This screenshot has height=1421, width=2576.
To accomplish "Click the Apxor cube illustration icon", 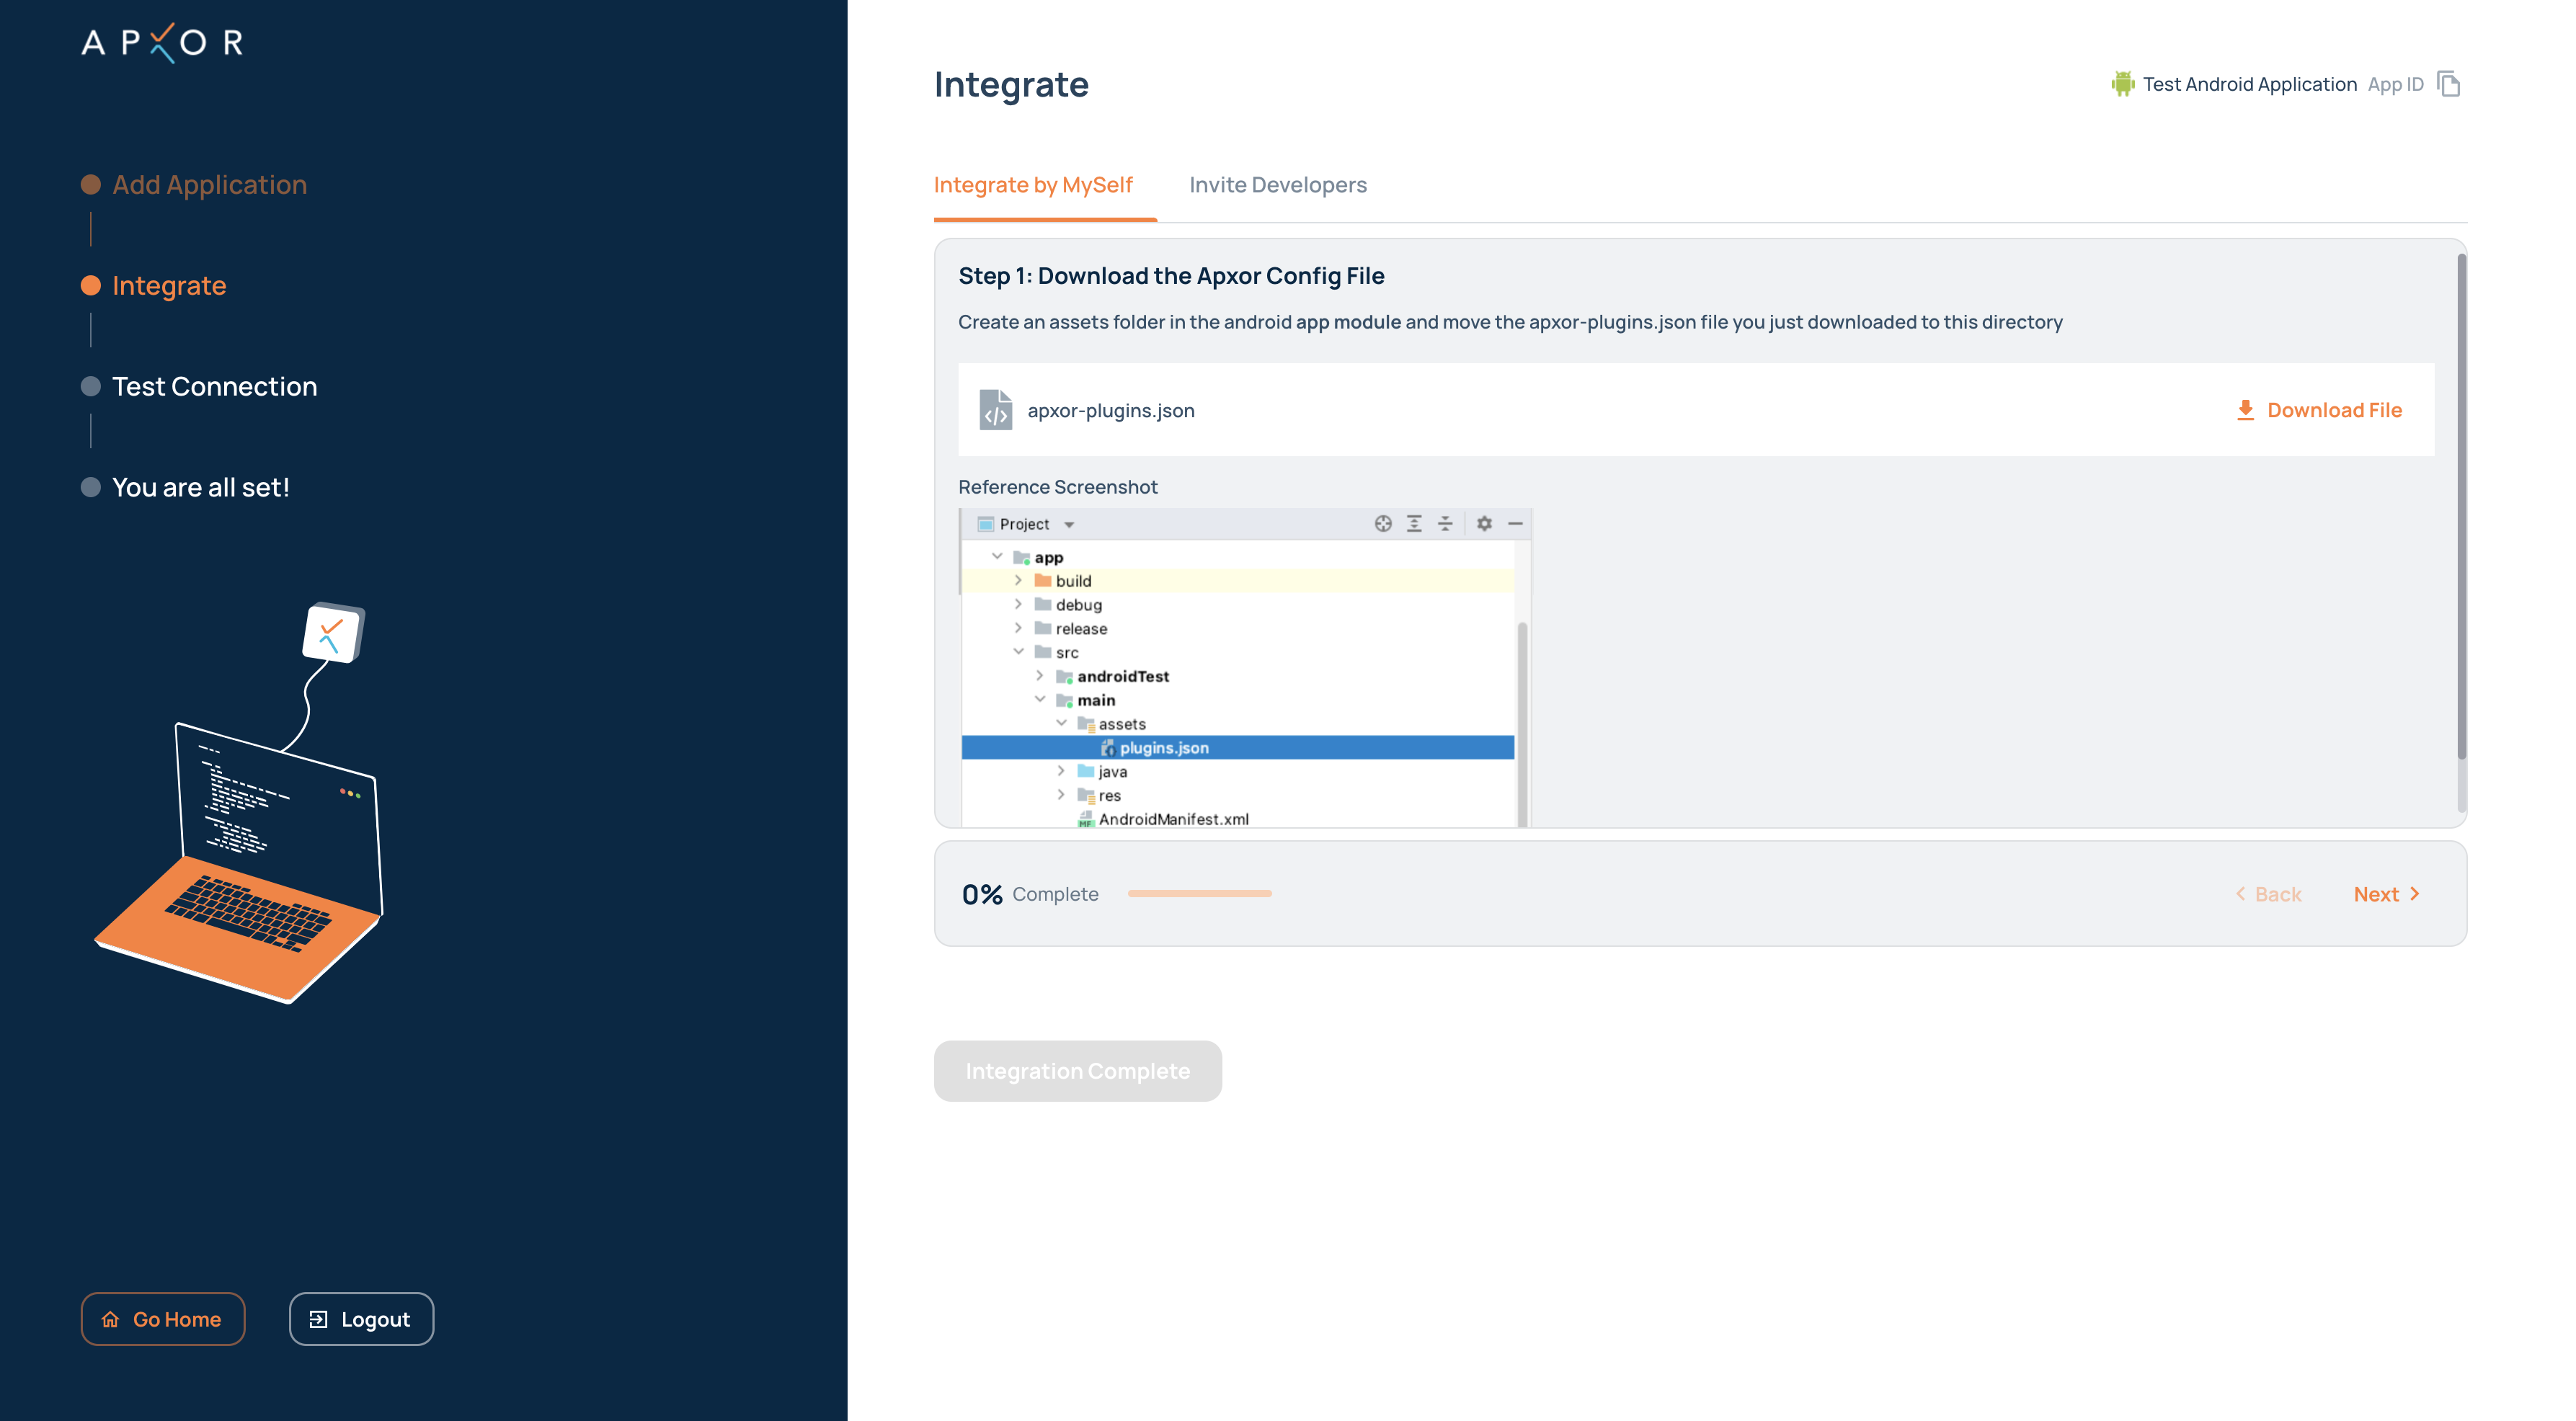I will pyautogui.click(x=334, y=632).
